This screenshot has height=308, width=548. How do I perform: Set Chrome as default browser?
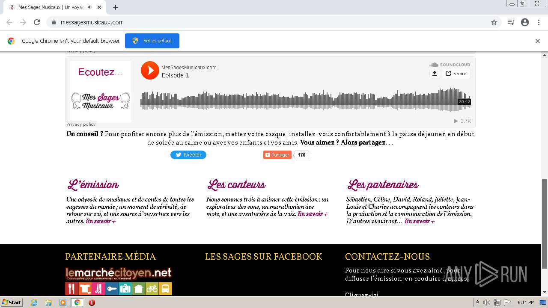click(x=152, y=41)
